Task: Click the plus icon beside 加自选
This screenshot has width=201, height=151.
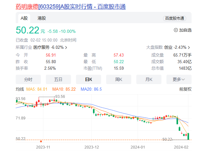Action: click(176, 30)
